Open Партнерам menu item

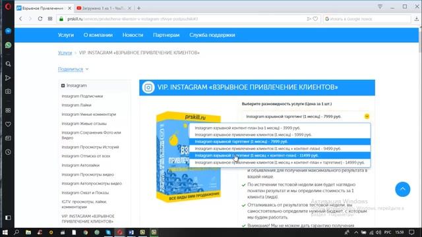click(x=166, y=35)
